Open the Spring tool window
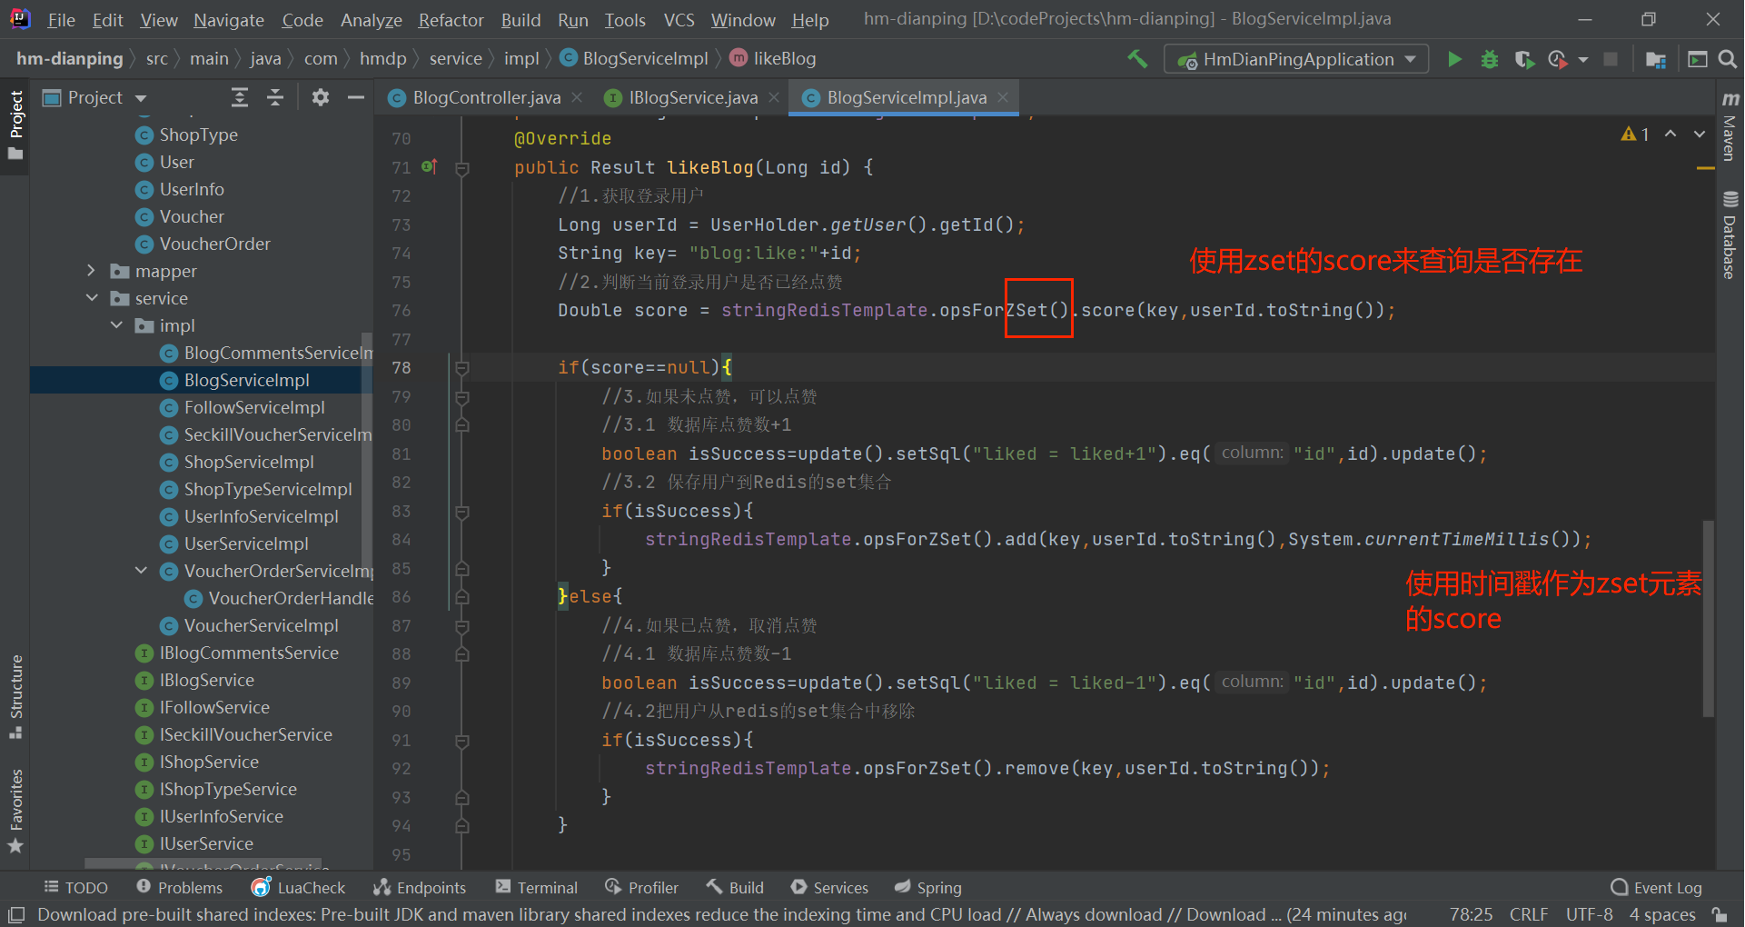Image resolution: width=1745 pixels, height=927 pixels. pos(927,888)
